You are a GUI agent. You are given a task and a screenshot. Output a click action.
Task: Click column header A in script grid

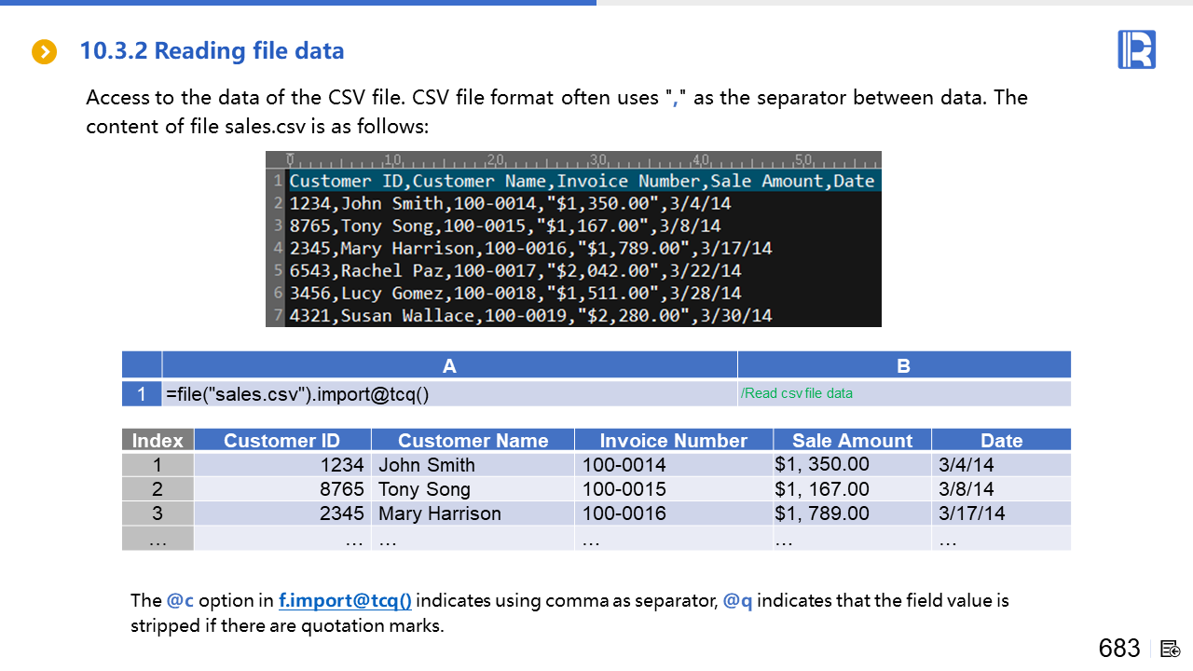pyautogui.click(x=449, y=366)
